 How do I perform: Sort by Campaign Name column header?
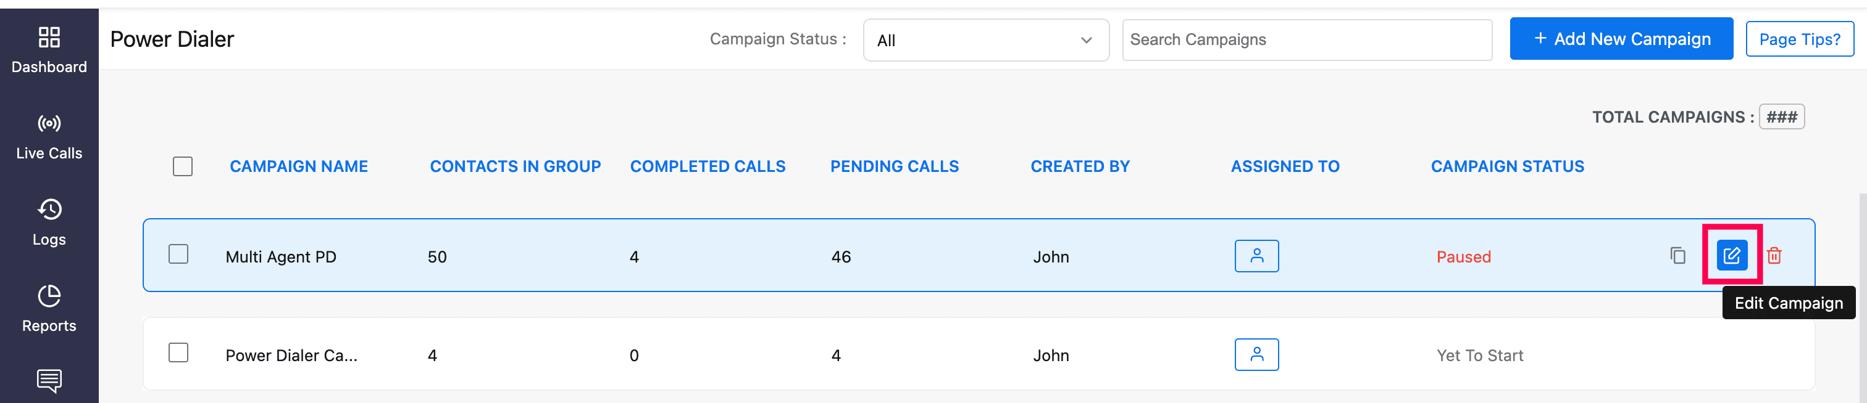pos(299,166)
